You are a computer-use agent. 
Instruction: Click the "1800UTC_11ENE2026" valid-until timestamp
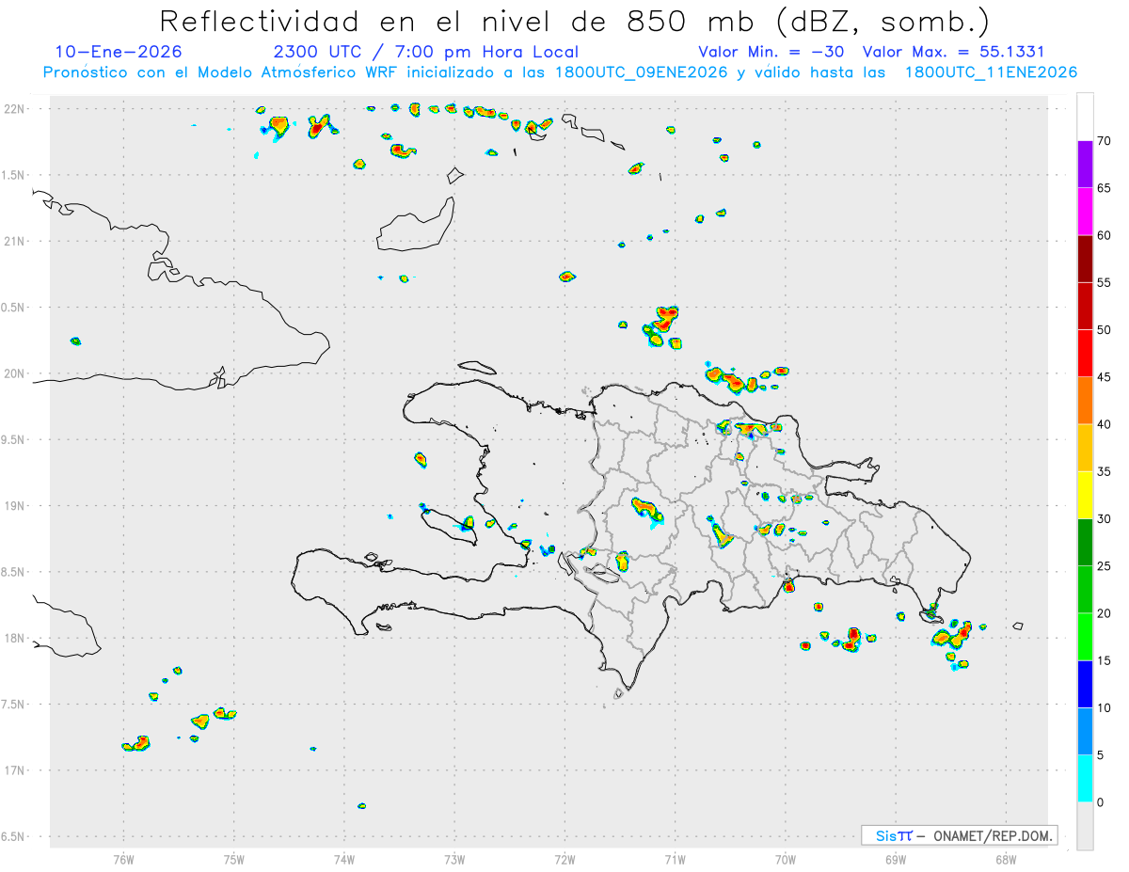click(x=991, y=72)
